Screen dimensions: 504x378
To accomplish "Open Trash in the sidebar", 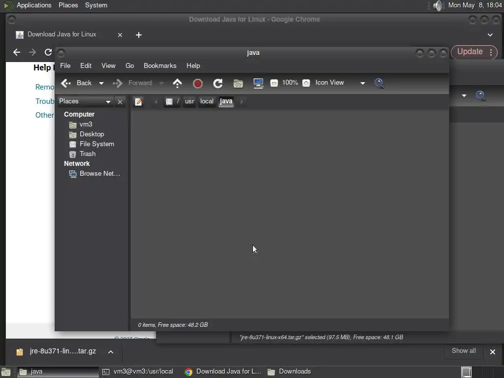I will click(x=82, y=154).
